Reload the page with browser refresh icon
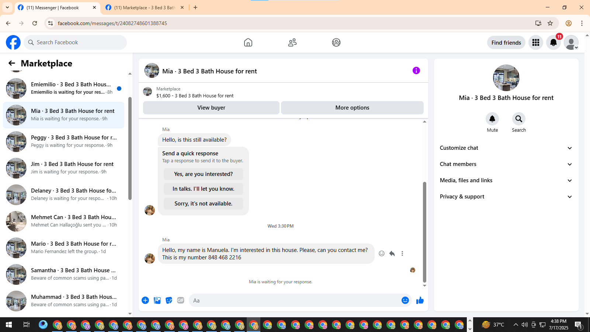The height and width of the screenshot is (332, 590). coord(35,23)
